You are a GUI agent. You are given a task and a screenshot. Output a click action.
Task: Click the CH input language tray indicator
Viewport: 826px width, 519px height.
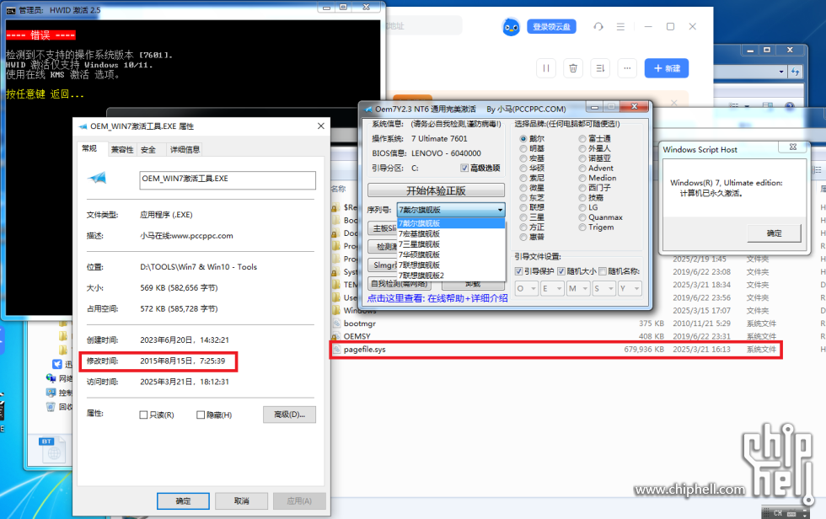pos(777,513)
